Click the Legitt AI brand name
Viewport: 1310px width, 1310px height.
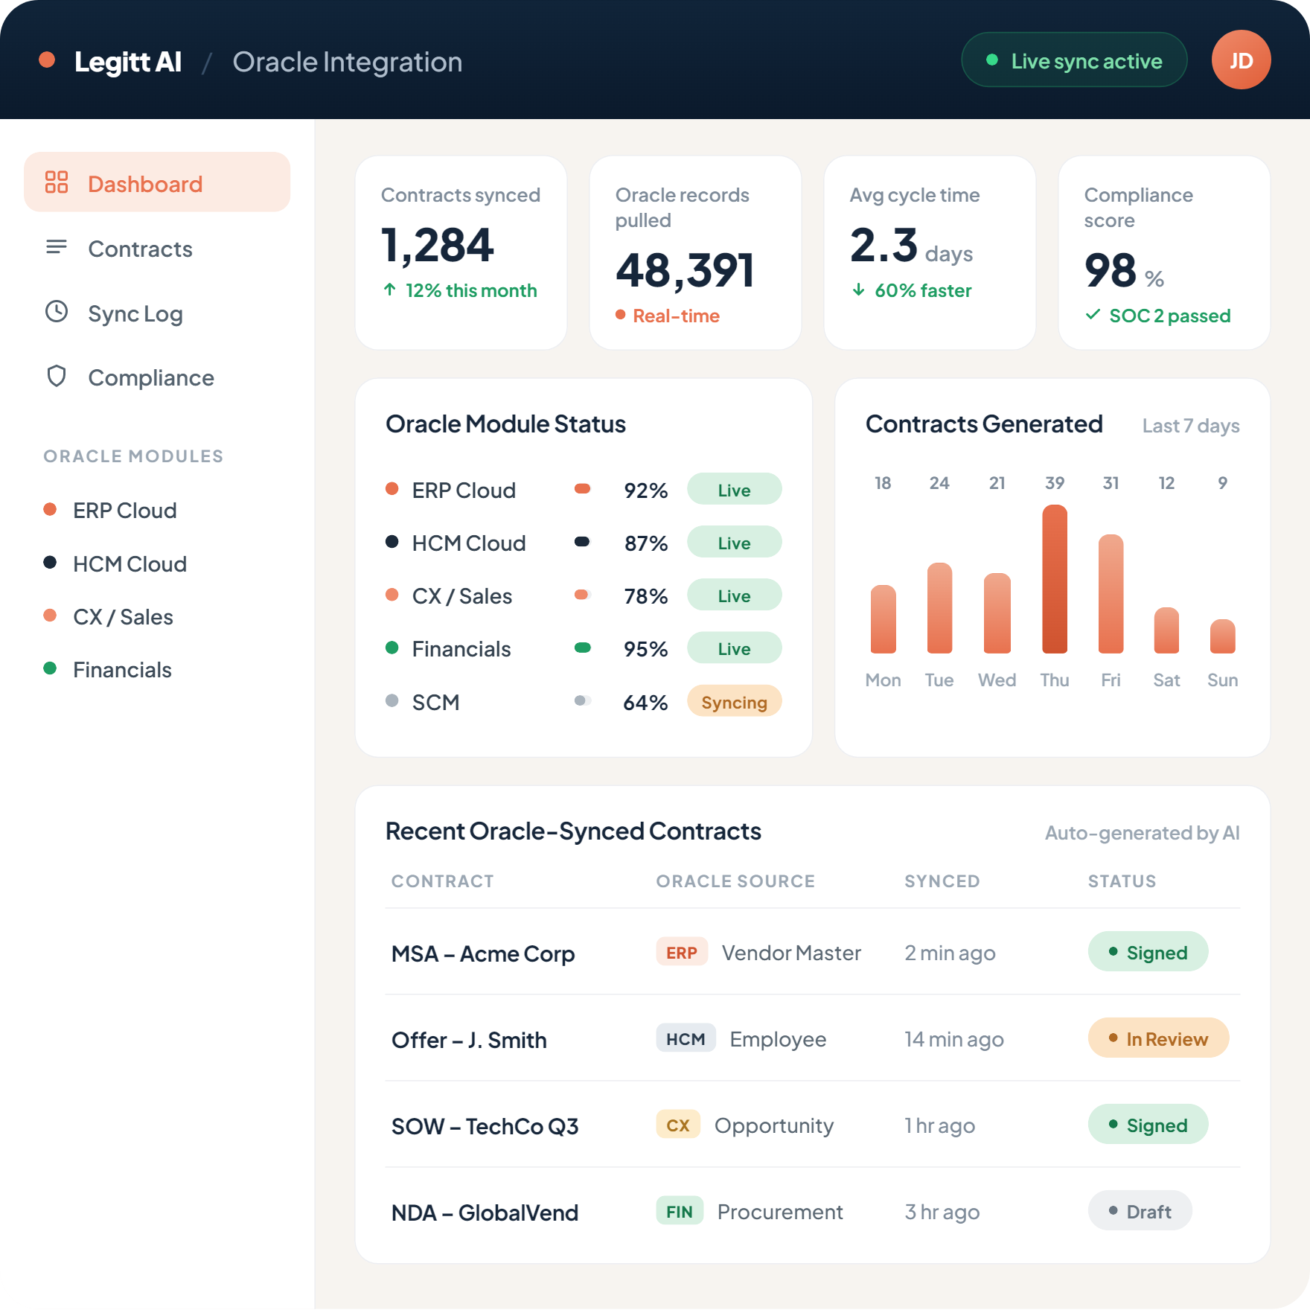click(128, 61)
